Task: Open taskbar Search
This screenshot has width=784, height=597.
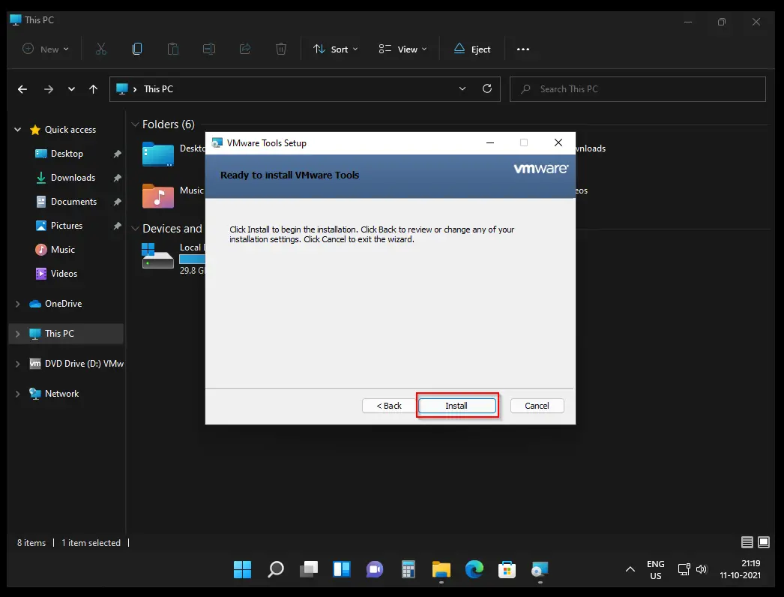Action: 276,569
